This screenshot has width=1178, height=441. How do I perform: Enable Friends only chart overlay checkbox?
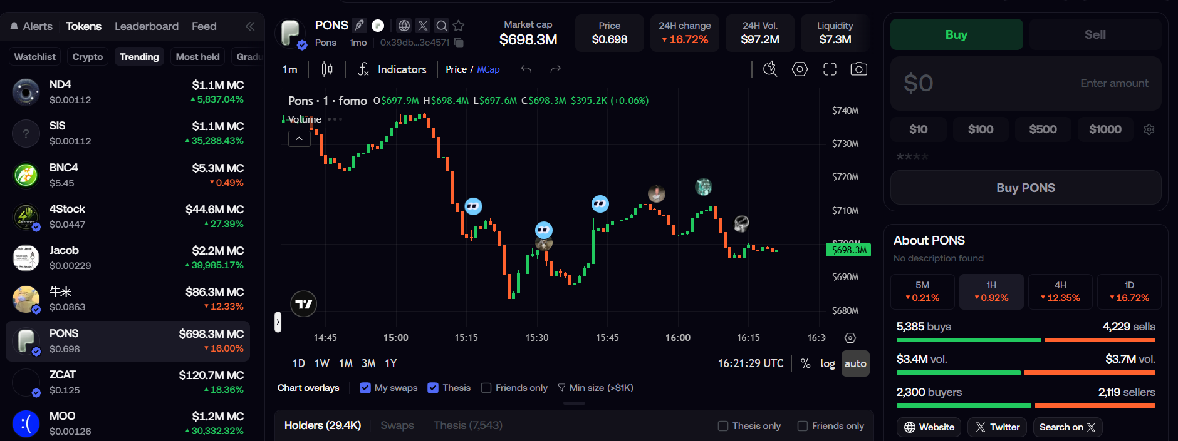486,388
